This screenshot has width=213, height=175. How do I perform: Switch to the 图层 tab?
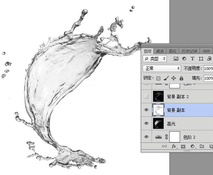click(x=147, y=51)
